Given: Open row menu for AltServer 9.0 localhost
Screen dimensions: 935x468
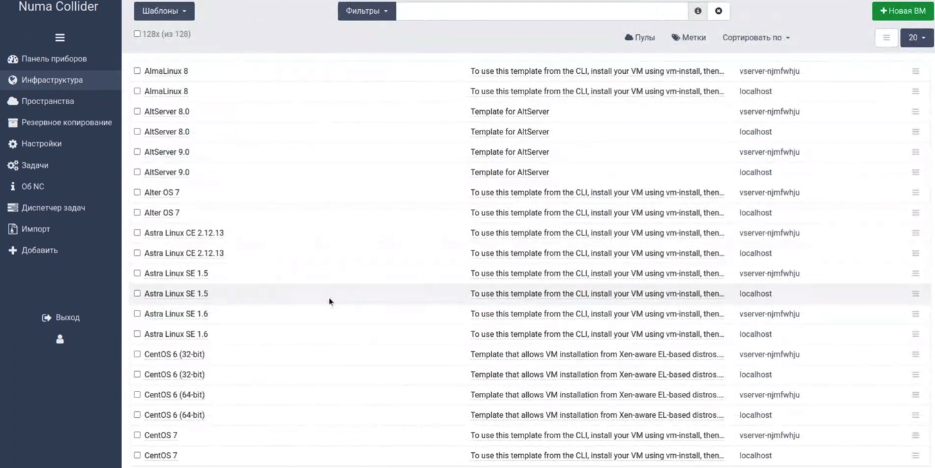Looking at the screenshot, I should [x=915, y=173].
